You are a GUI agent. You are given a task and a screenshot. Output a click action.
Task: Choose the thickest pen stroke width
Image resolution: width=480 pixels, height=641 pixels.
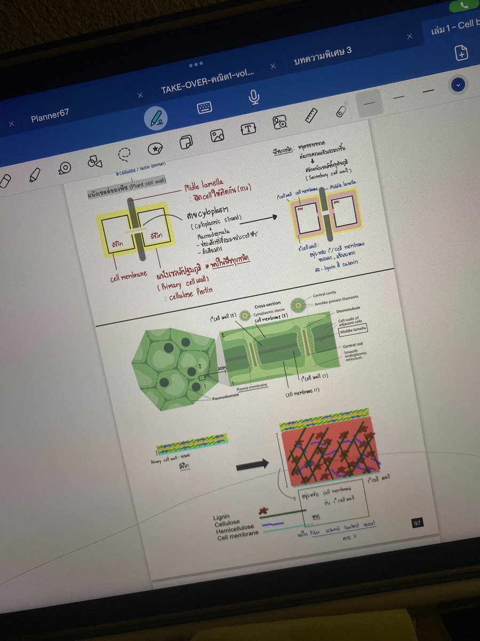pos(428,90)
